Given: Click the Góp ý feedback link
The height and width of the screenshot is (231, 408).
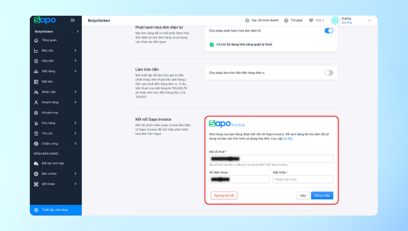Looking at the screenshot, I should [x=320, y=20].
